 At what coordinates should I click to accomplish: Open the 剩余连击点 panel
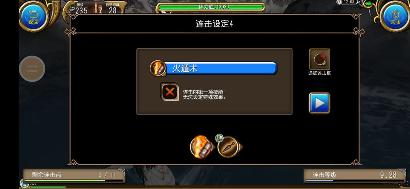point(74,176)
